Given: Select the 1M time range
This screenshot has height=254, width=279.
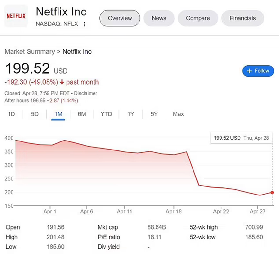Looking at the screenshot, I should click(x=58, y=114).
